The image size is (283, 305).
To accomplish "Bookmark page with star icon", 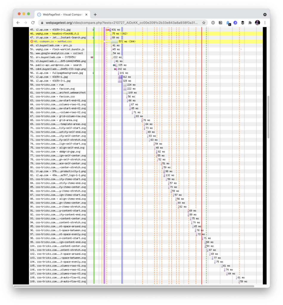I will (x=204, y=23).
